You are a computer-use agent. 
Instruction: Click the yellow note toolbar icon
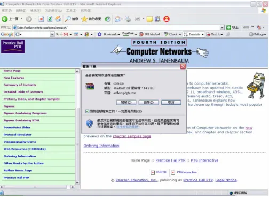click(x=149, y=19)
